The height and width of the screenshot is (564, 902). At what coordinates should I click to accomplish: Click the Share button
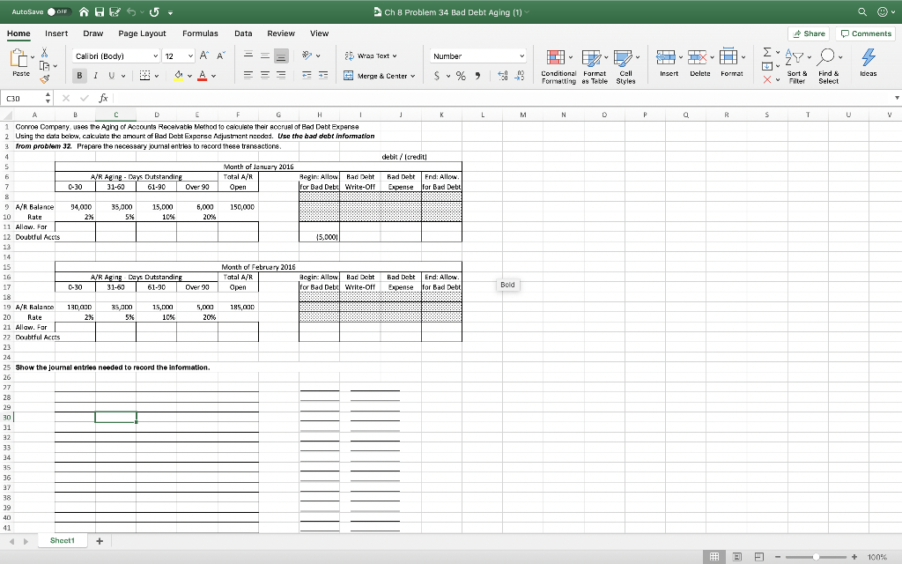809,33
